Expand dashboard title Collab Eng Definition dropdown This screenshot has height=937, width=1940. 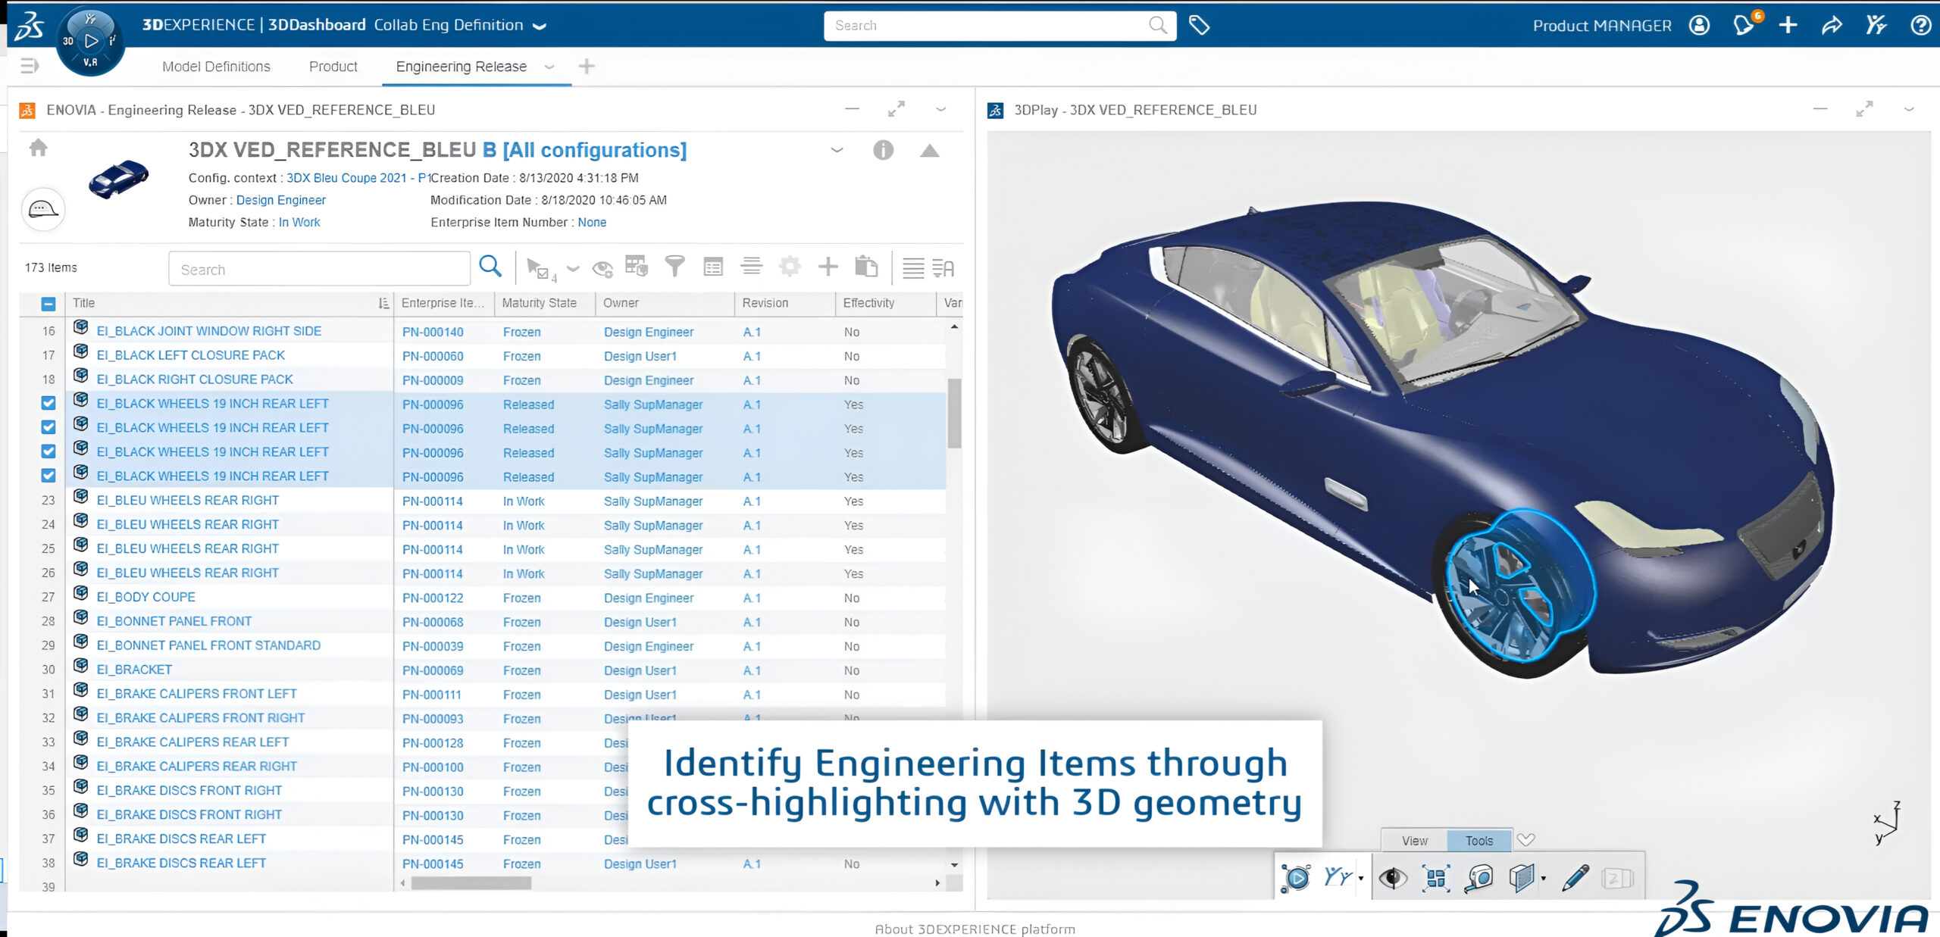[x=540, y=26]
